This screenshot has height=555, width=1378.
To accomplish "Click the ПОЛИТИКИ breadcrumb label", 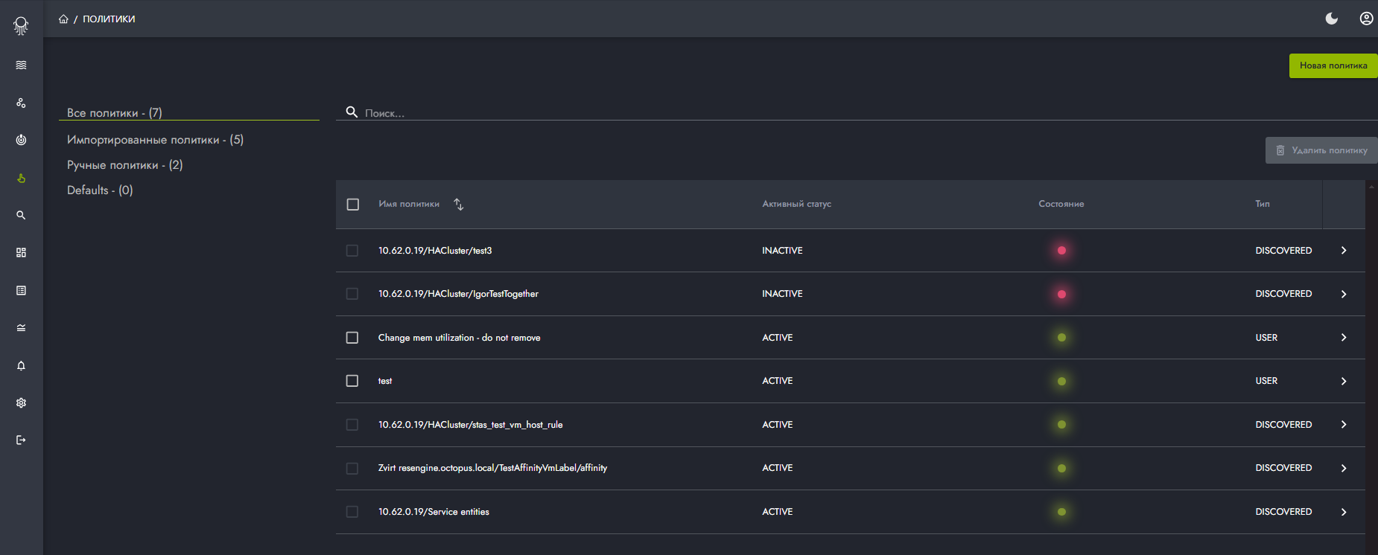I will 109,19.
